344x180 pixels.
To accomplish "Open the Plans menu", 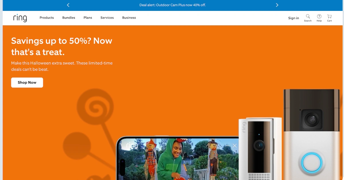I will pyautogui.click(x=88, y=18).
